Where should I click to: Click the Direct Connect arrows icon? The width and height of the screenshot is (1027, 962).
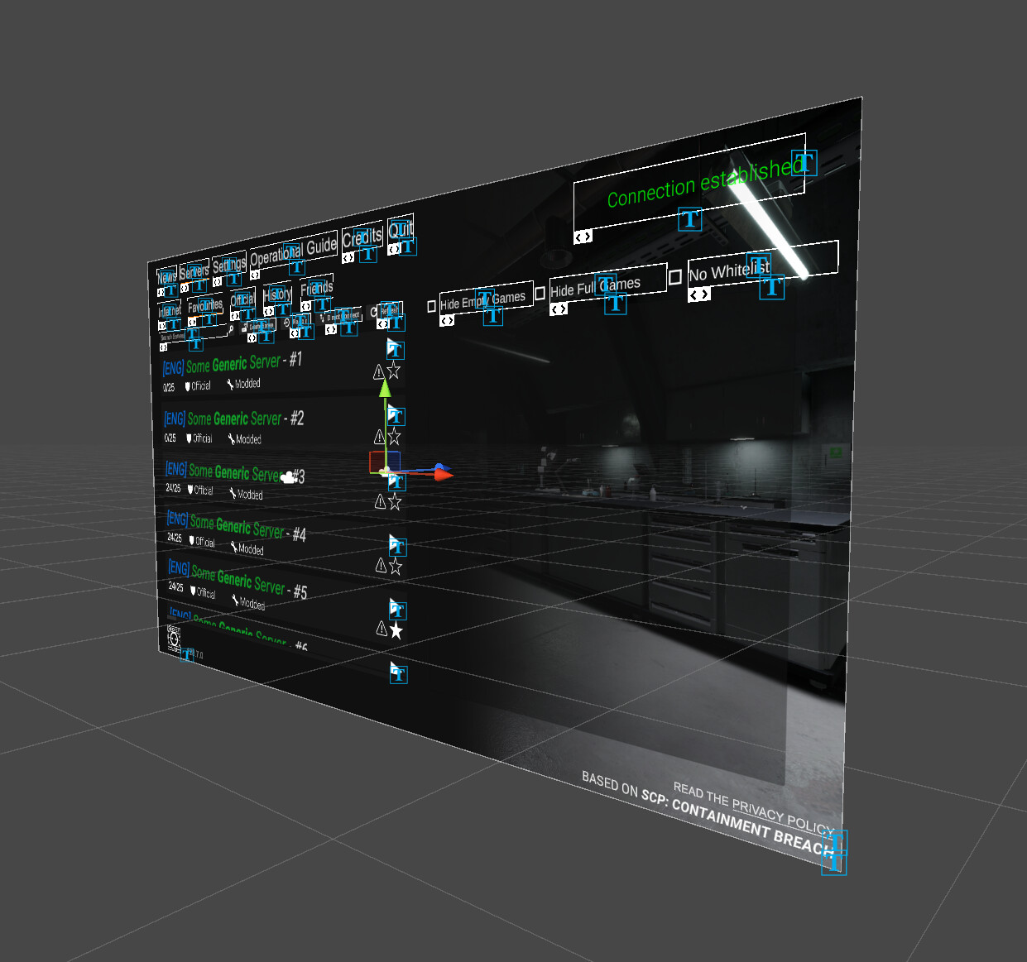click(322, 318)
